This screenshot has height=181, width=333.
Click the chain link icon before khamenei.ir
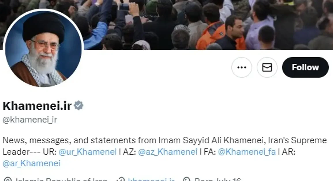(121, 180)
